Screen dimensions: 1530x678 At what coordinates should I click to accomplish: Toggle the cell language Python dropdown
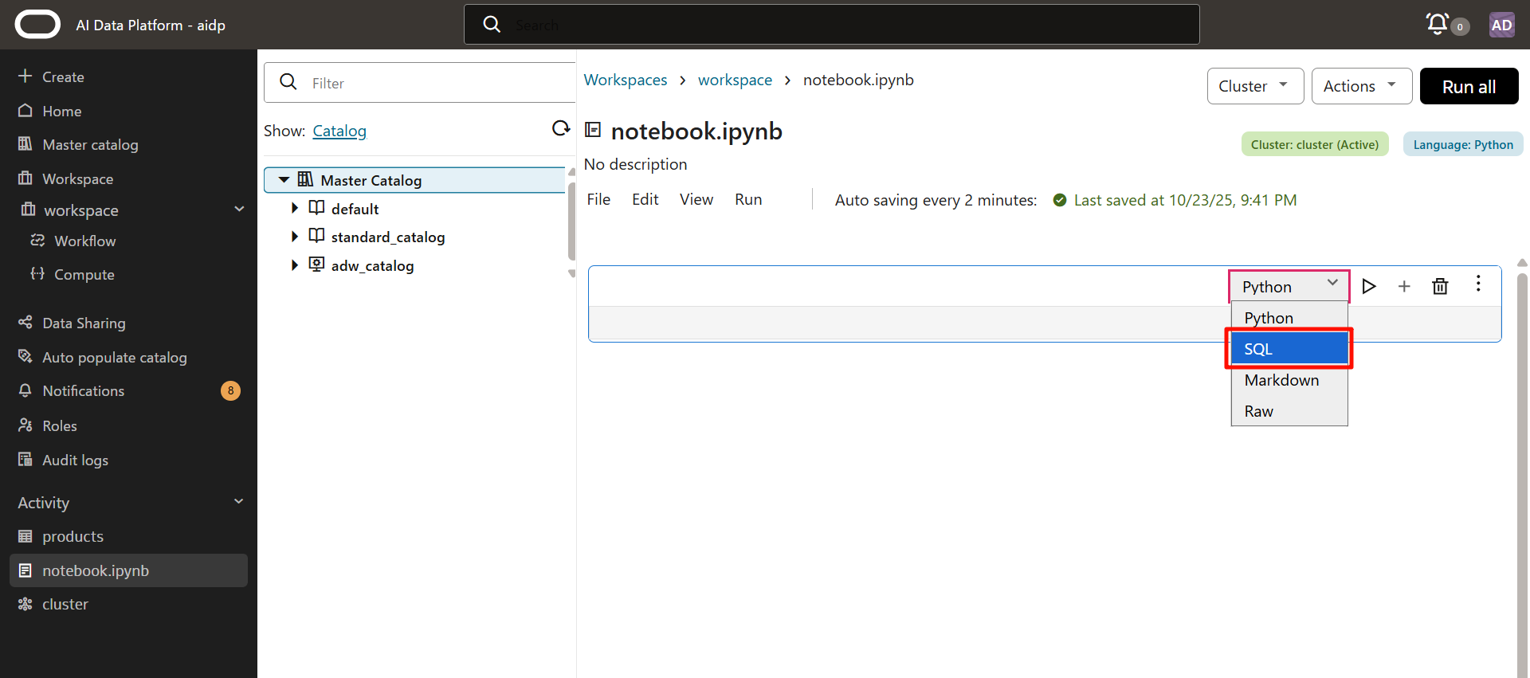click(1289, 286)
